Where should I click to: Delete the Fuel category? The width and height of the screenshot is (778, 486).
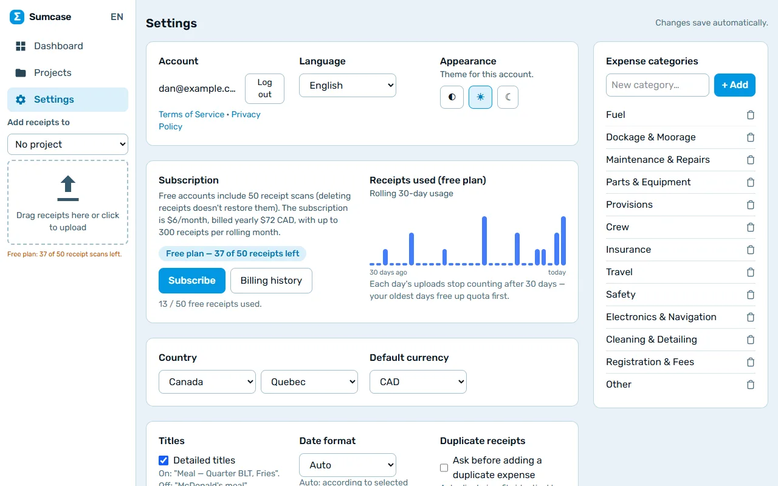751,115
